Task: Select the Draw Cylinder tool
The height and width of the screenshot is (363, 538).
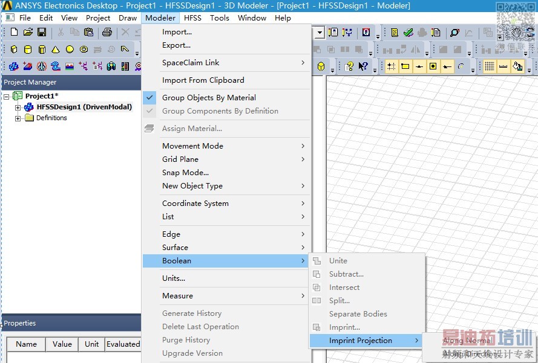Action: [28, 50]
